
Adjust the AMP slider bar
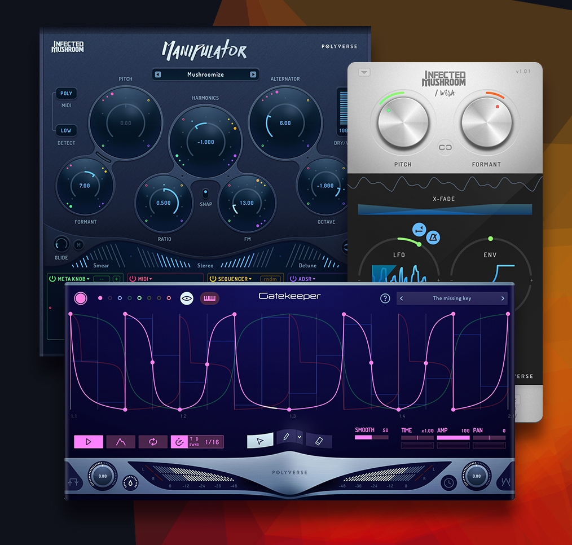(x=454, y=437)
